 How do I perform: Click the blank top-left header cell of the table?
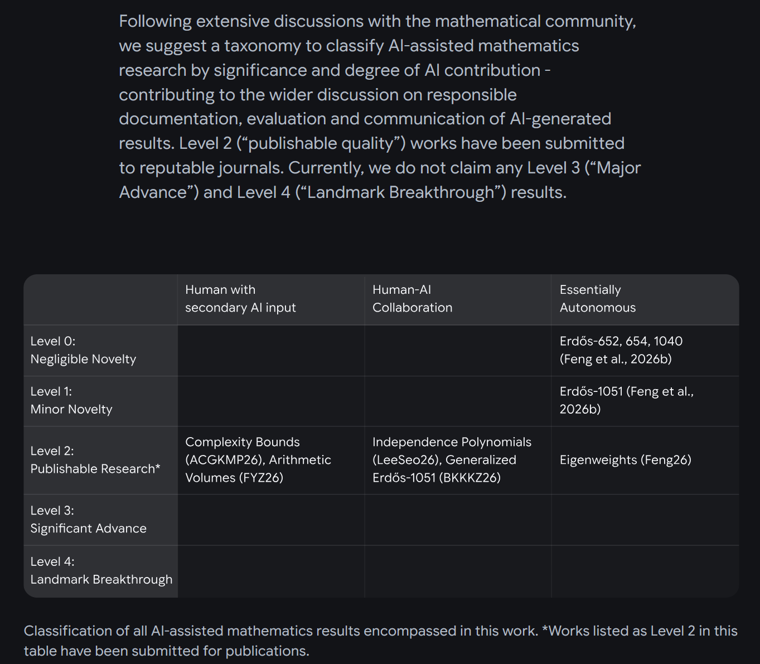[100, 299]
